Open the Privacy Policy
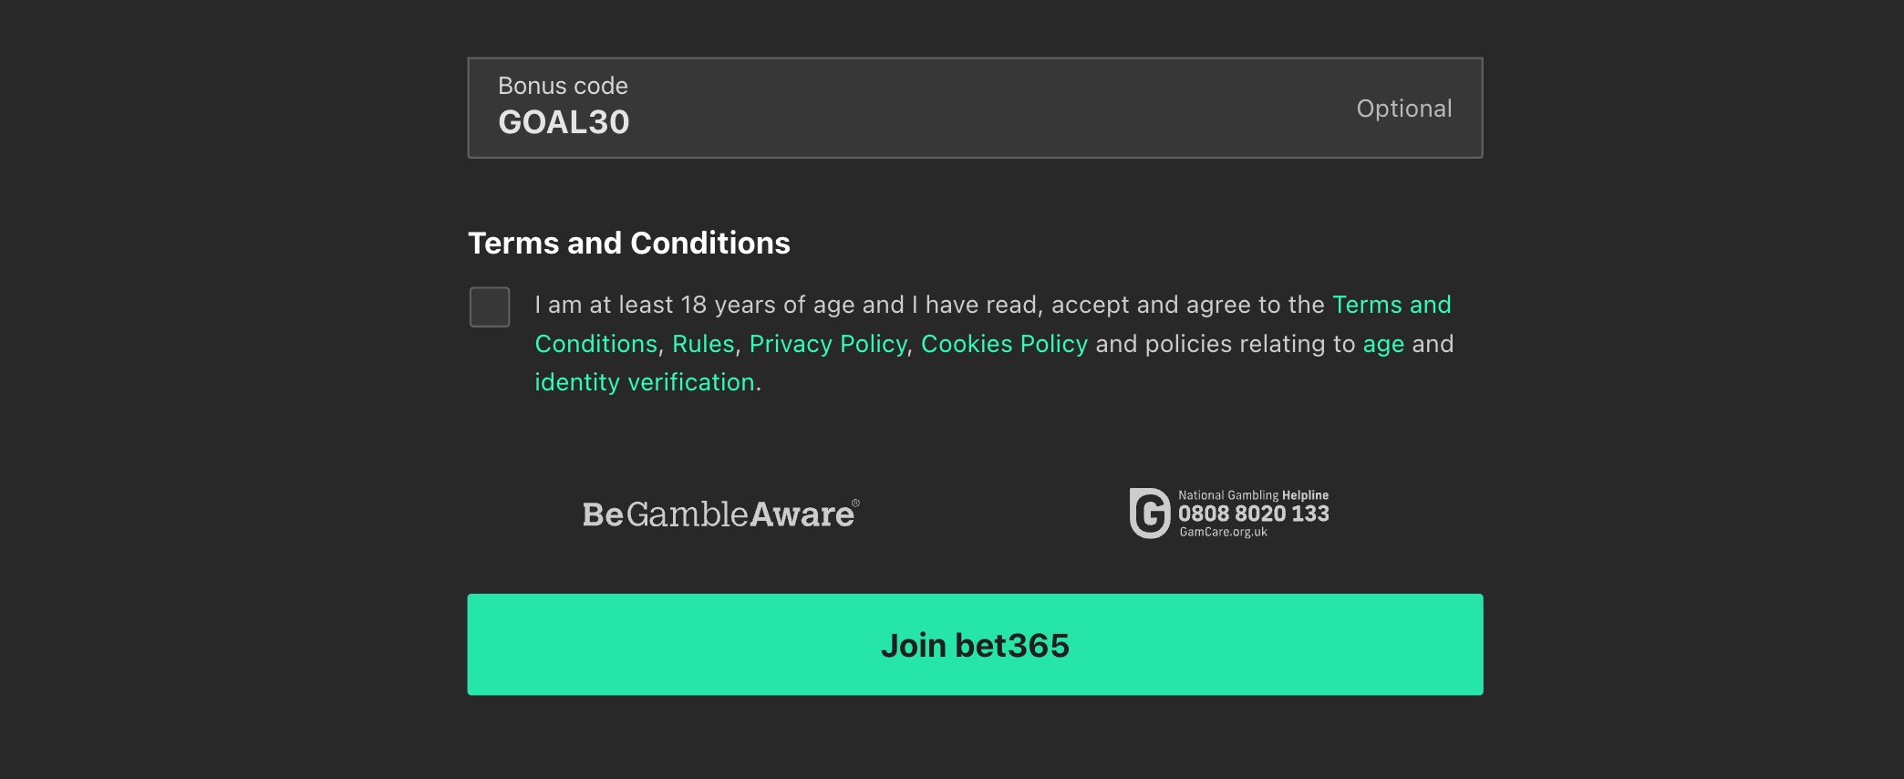This screenshot has width=1904, height=779. point(826,344)
